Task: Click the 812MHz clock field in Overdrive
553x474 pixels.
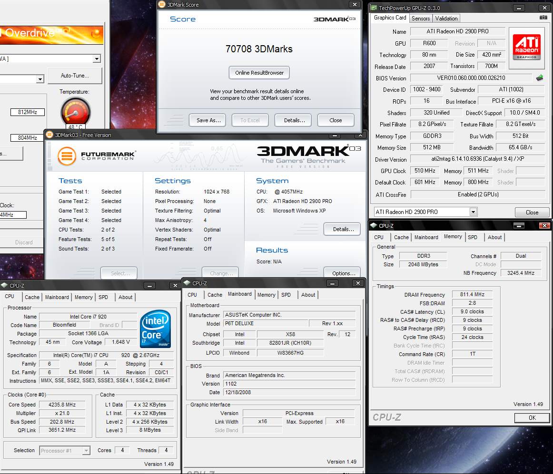Action: coord(28,112)
